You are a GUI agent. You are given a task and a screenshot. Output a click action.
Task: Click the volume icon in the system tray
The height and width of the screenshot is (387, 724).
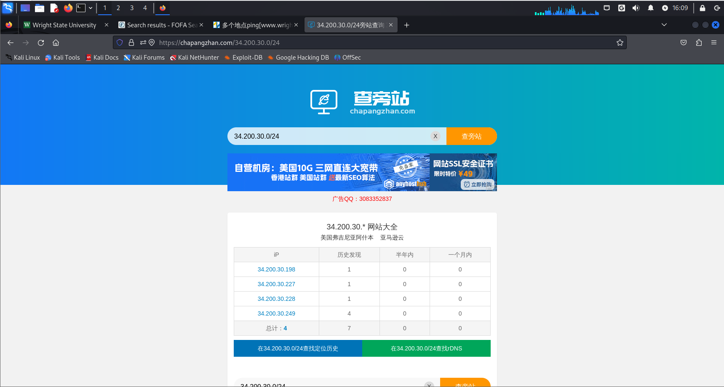[x=636, y=8]
